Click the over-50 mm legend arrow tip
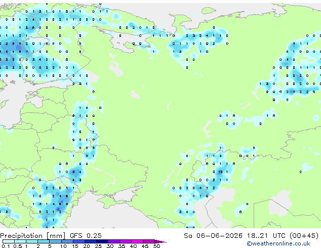Screen dimensions: 321x248 point(160,241)
